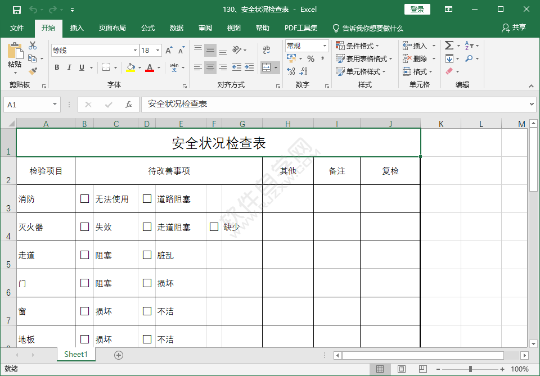Pick the red Font Color swatch
540x376 pixels.
tap(150, 70)
